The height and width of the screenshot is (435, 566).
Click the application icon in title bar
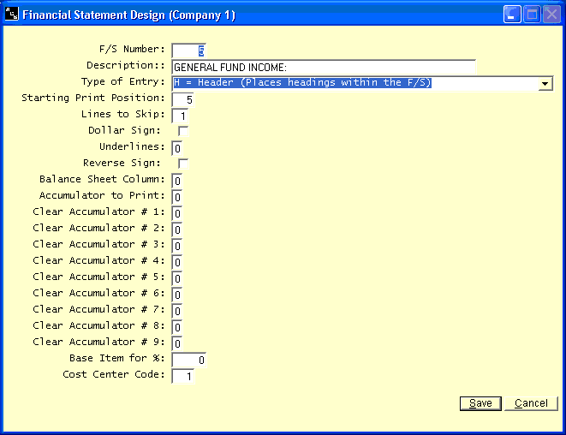tap(12, 15)
